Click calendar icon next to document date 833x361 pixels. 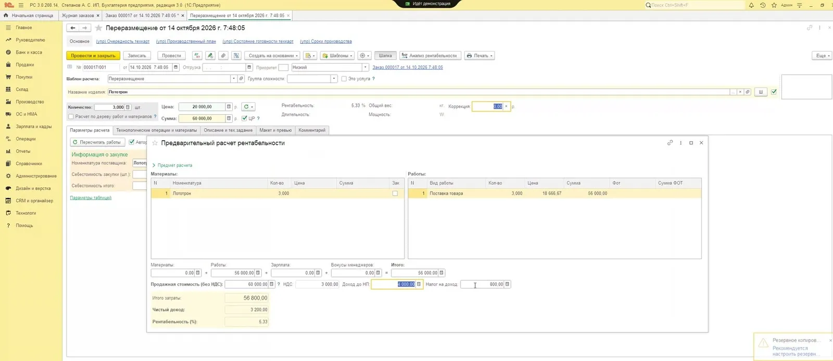point(176,67)
